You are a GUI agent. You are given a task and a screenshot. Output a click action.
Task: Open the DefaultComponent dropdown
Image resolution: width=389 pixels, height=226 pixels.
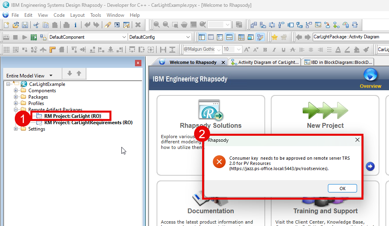point(86,37)
